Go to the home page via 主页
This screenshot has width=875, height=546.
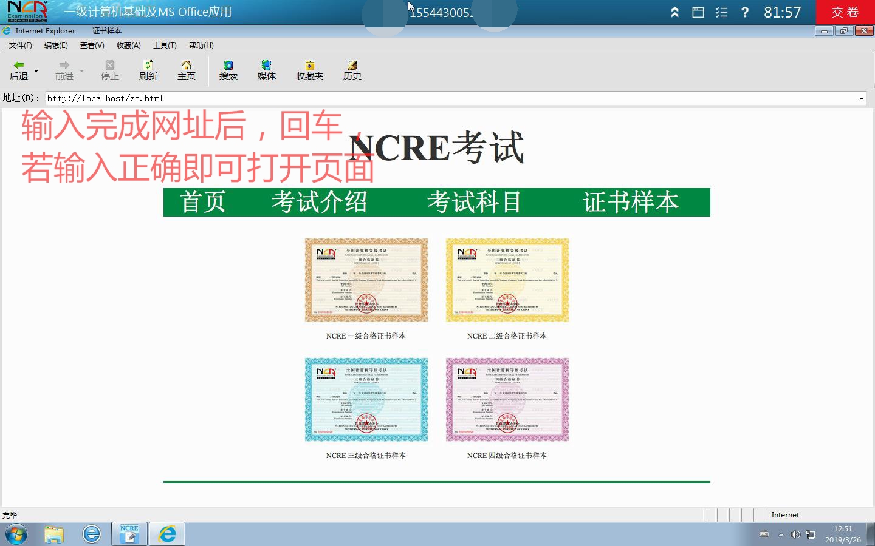point(187,70)
